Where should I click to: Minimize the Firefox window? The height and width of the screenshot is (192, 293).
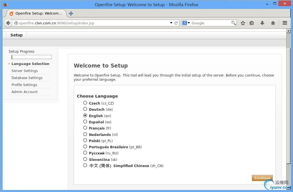(x=267, y=4)
